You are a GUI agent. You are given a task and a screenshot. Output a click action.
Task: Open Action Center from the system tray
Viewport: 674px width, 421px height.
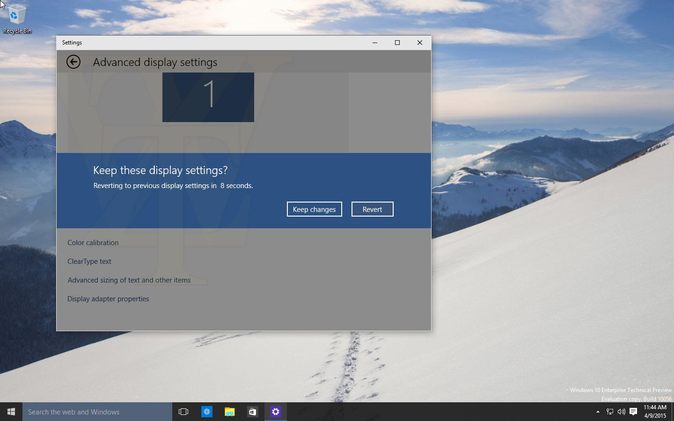tap(633, 412)
